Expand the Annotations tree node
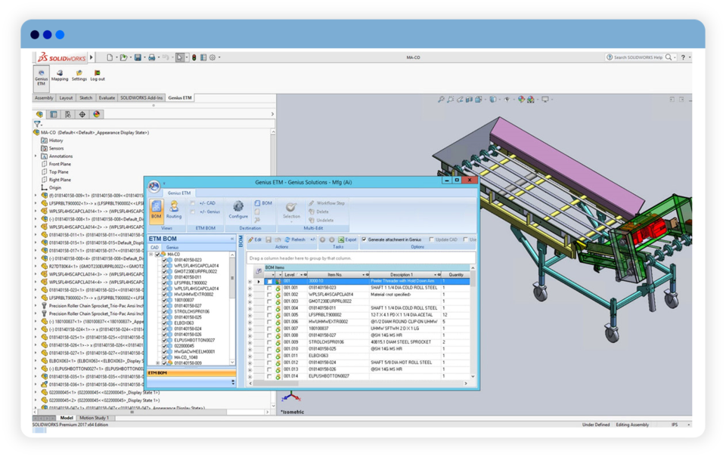Viewport: 726px width, 457px height. tap(36, 156)
